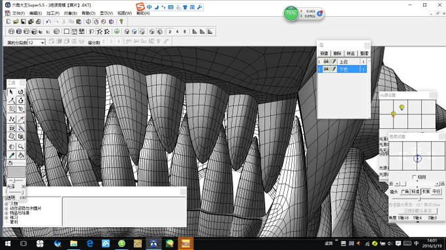The width and height of the screenshot is (446, 250).
Task: Select the paint bucket tool
Action: 21,155
